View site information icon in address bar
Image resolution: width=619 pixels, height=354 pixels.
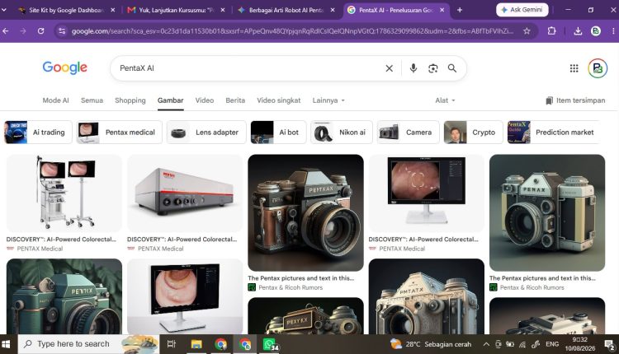click(x=62, y=30)
